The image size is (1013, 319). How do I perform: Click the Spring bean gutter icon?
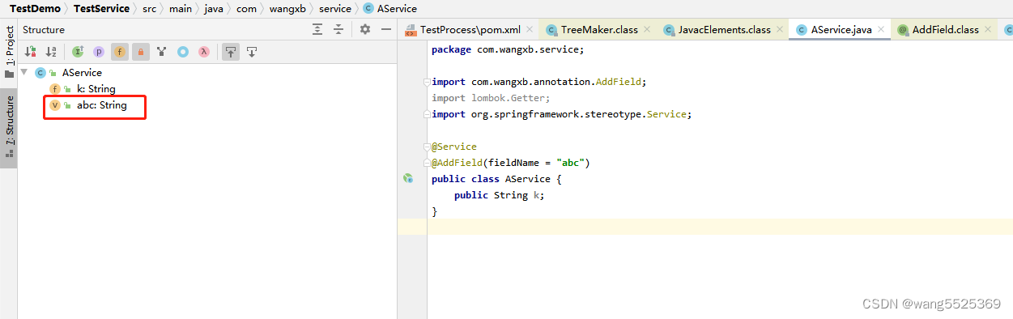(408, 178)
